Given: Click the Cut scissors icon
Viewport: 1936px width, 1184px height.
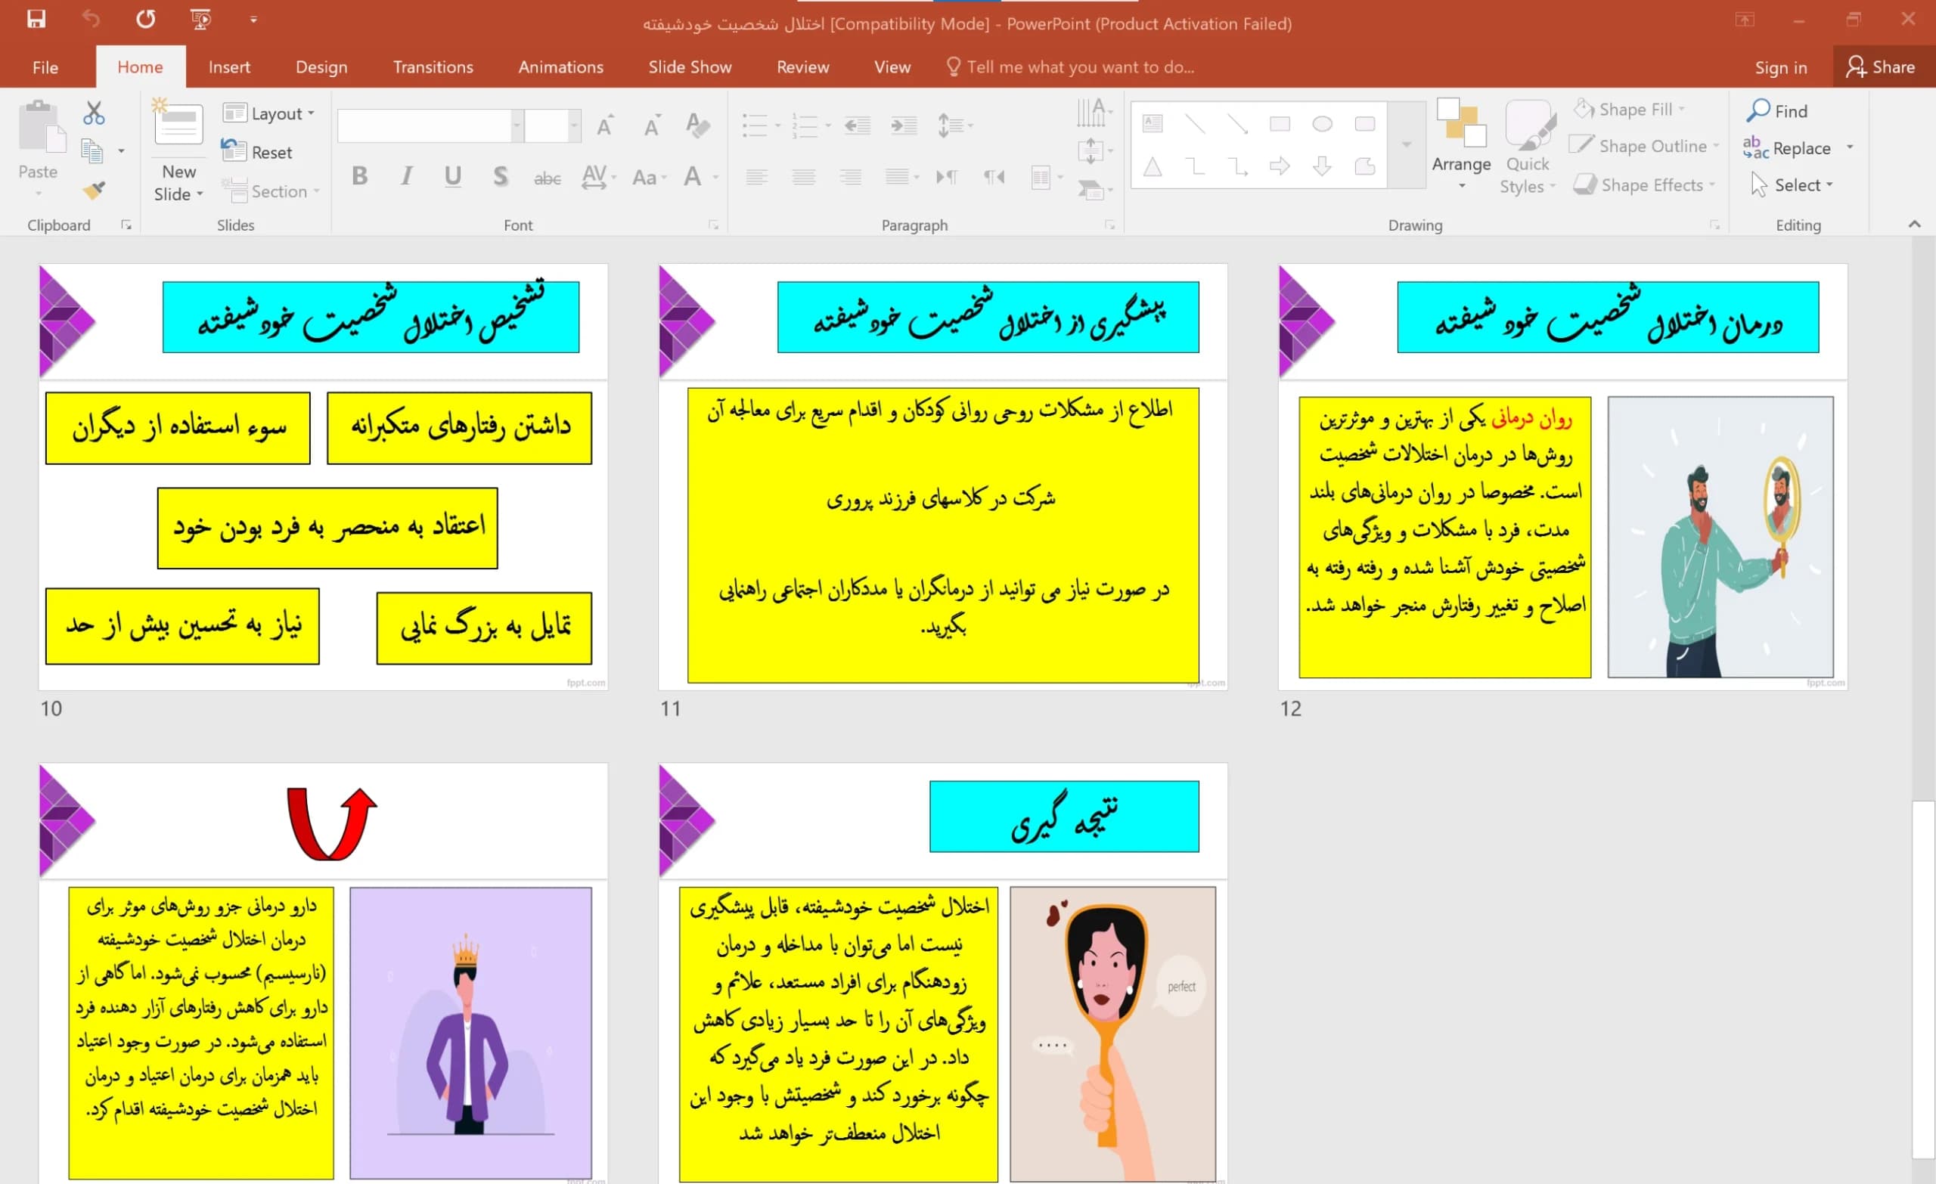Looking at the screenshot, I should (x=94, y=113).
